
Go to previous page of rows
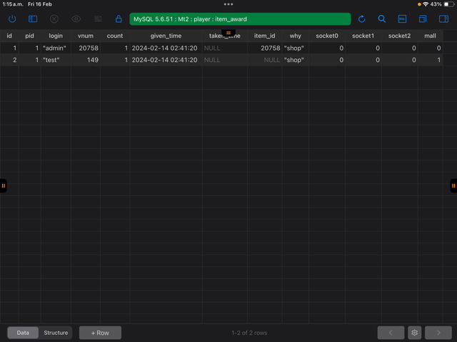tap(391, 333)
